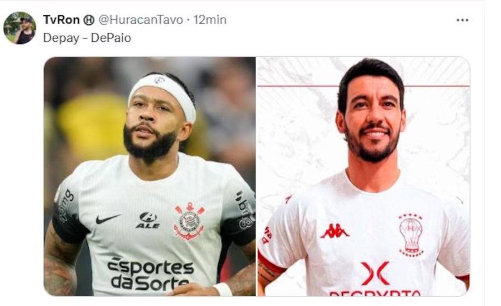This screenshot has width=501, height=306.
Task: Open the three-dot more options menu
Action: click(462, 20)
